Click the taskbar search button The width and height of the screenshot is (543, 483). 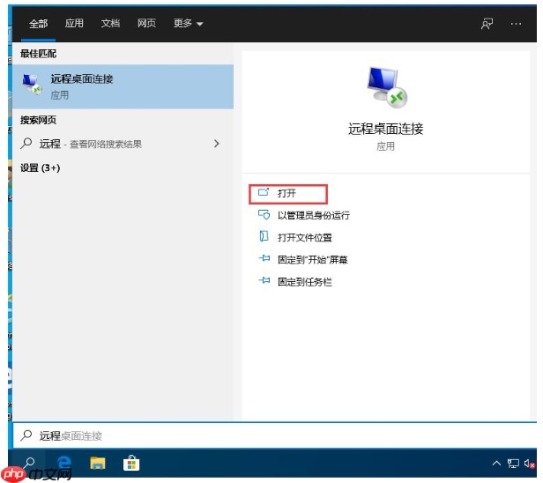point(29,463)
